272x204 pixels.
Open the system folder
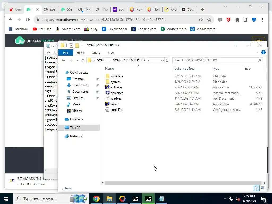click(x=116, y=82)
